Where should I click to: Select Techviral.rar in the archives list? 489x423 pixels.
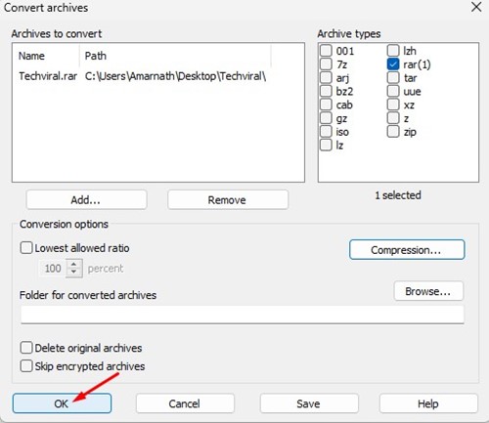pyautogui.click(x=48, y=76)
